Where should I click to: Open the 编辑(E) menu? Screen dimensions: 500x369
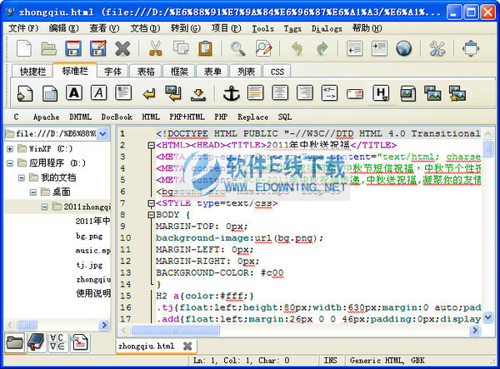coord(63,28)
